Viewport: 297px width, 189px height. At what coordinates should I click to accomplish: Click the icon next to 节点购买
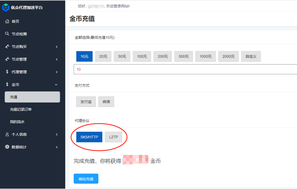[x=7, y=47]
